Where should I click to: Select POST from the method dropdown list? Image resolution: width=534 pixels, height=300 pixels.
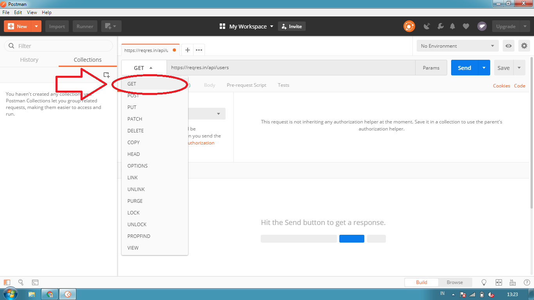133,95
